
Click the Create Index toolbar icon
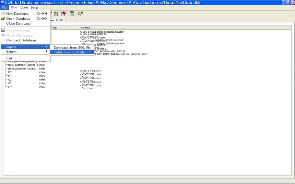click(56, 14)
